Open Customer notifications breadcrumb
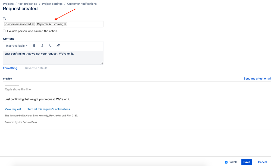Screen dimensions: 271x166 click(x=82, y=4)
